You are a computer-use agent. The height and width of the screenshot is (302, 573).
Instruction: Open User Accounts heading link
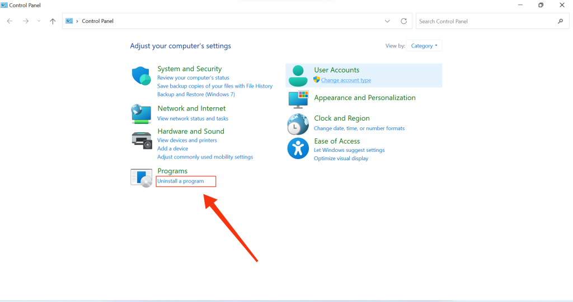[x=336, y=70]
